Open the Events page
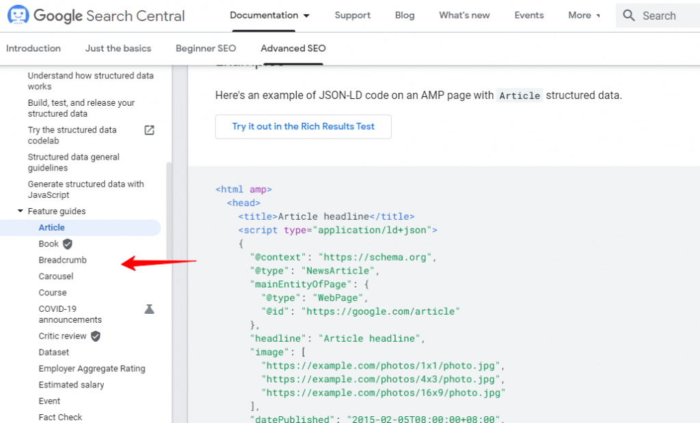 tap(529, 16)
